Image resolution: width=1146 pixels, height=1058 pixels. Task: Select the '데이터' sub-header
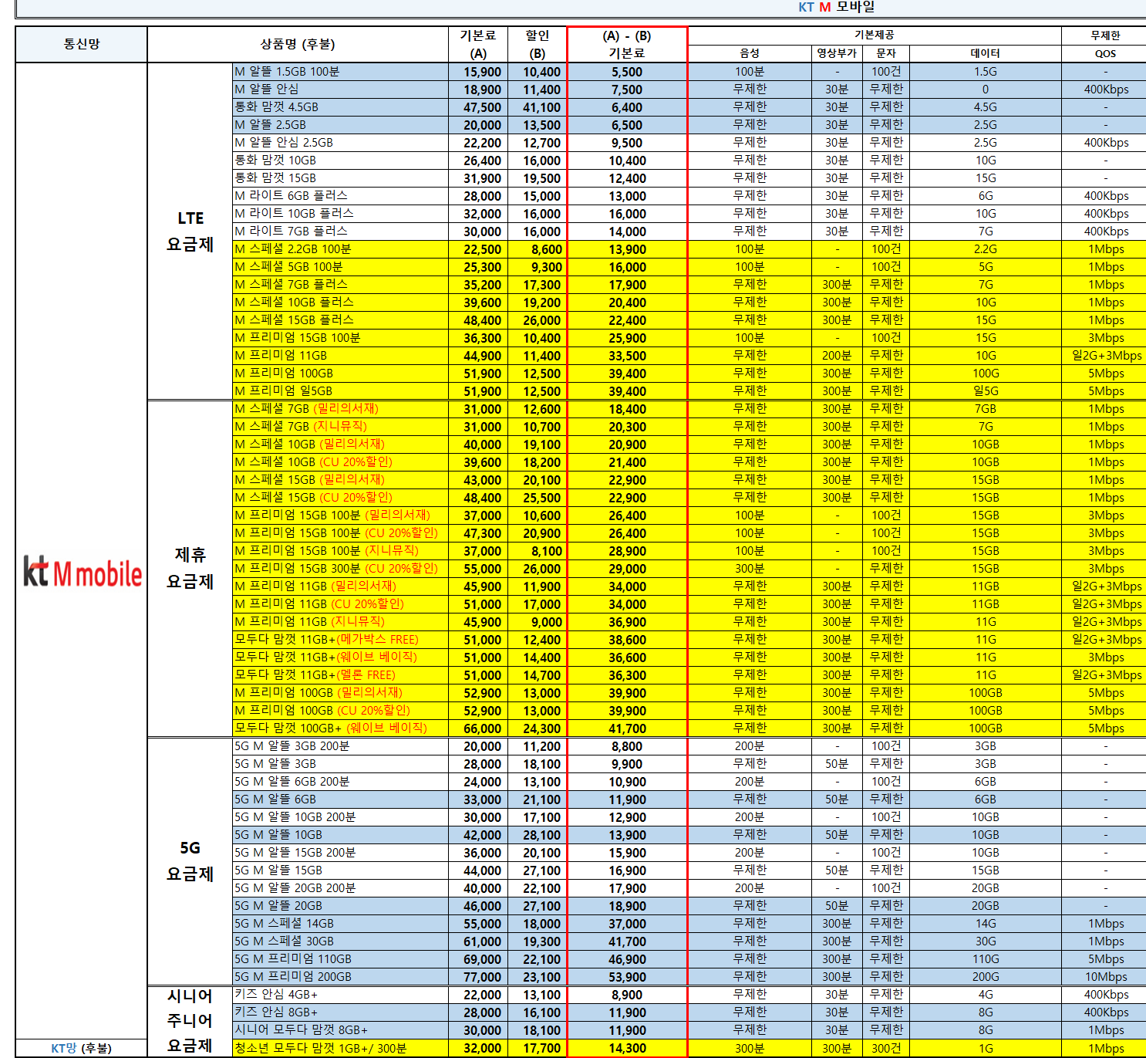tap(985, 53)
